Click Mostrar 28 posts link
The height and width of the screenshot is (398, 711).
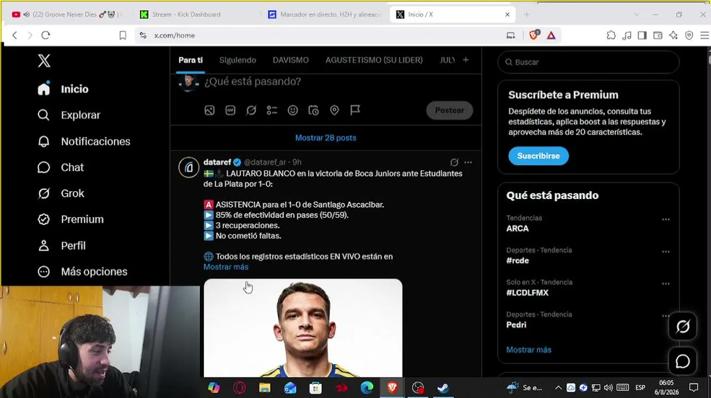326,138
